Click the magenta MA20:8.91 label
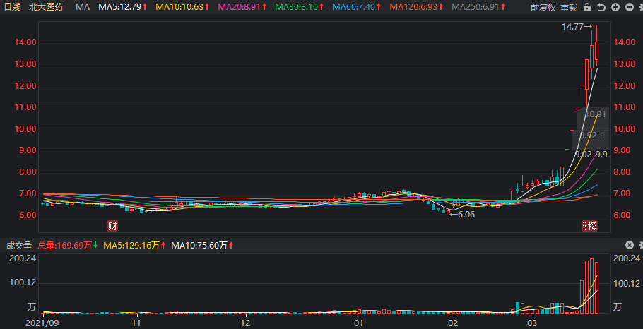643x329 pixels. (x=242, y=7)
